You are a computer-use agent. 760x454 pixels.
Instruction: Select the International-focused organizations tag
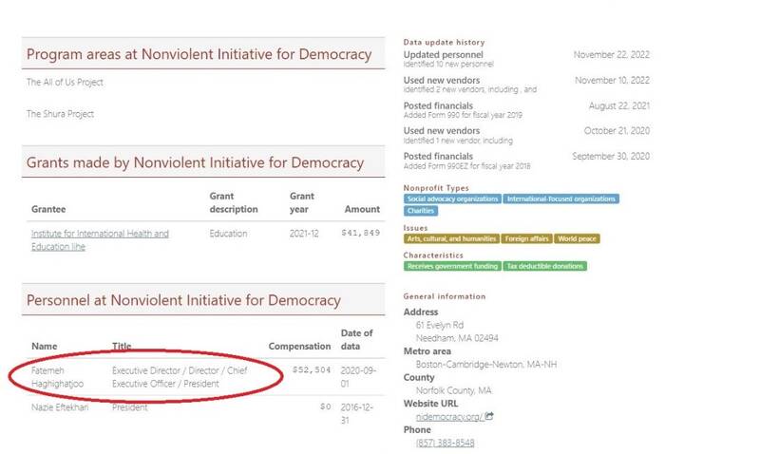click(560, 199)
